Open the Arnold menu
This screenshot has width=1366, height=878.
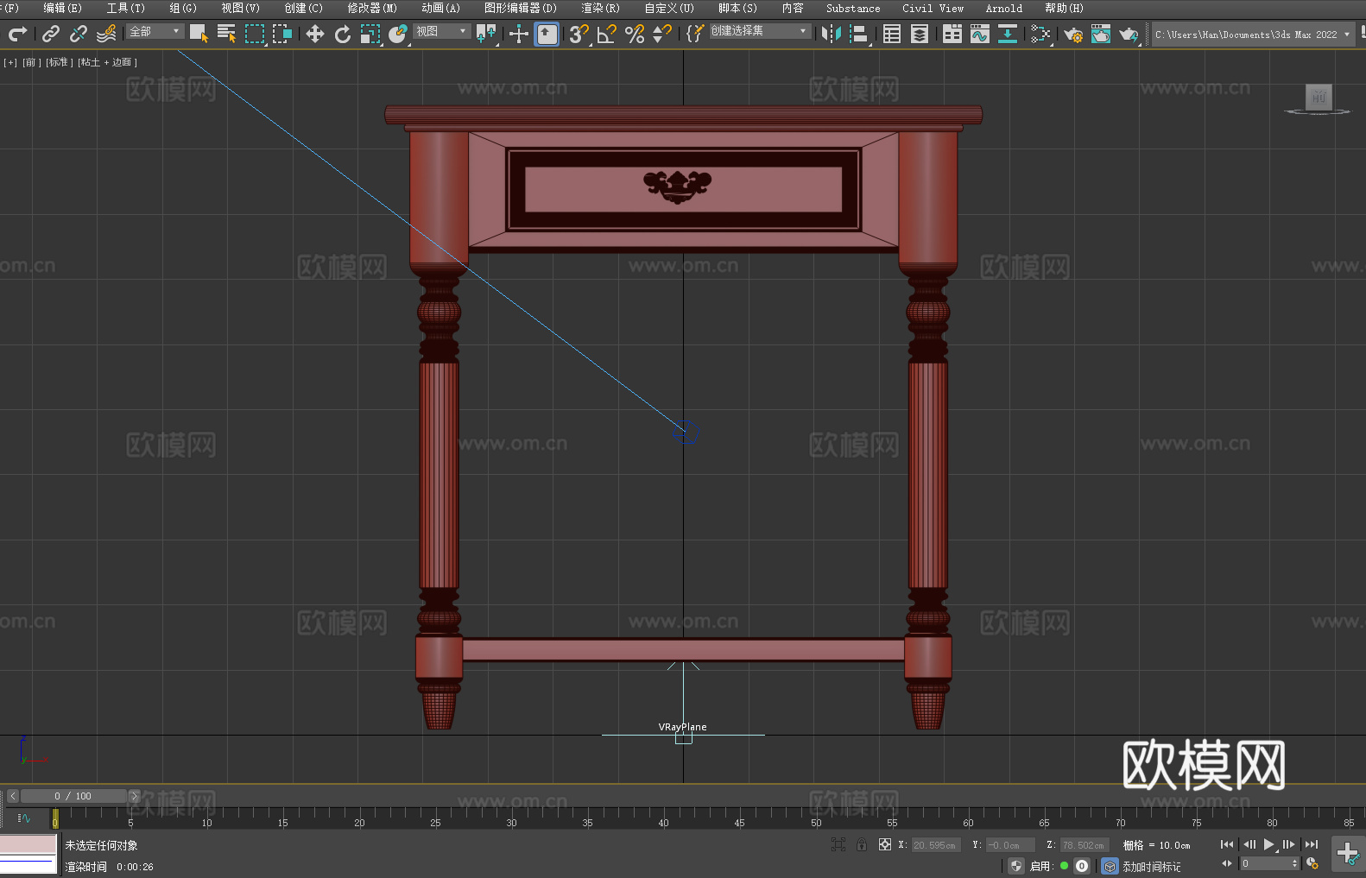(x=1003, y=8)
